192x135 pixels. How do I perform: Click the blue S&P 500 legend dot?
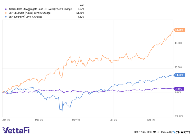[6, 17]
